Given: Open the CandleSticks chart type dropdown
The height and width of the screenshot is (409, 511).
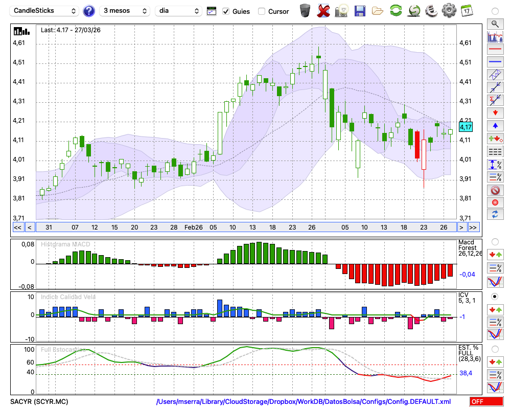Looking at the screenshot, I should [x=44, y=11].
